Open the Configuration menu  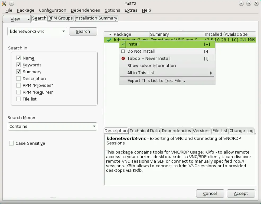coord(53,10)
